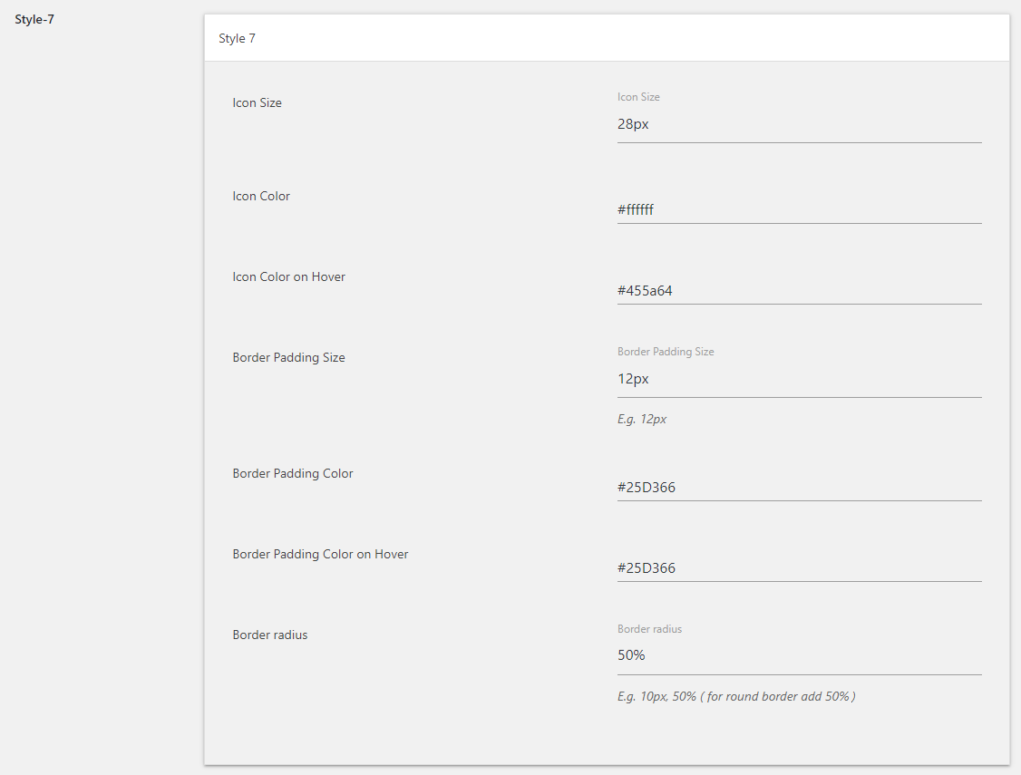
Task: Click the Icon Color on Hover row label
Action: (289, 277)
